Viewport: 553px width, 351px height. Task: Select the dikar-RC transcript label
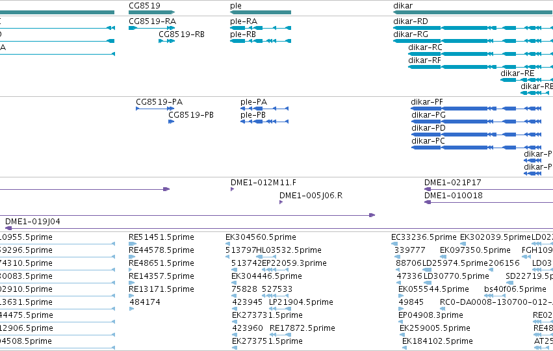(425, 47)
